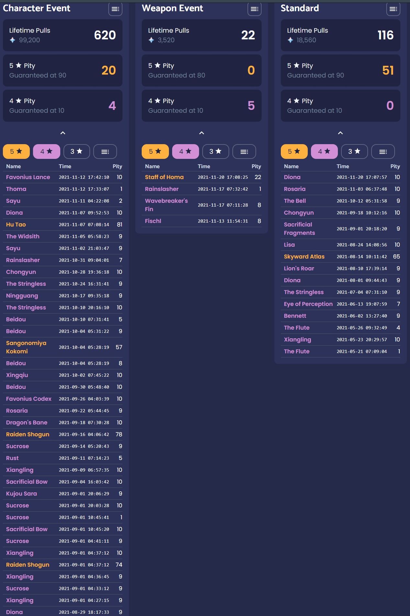
Task: Toggle 3-star filter in Weapon Event
Action: [x=215, y=151]
